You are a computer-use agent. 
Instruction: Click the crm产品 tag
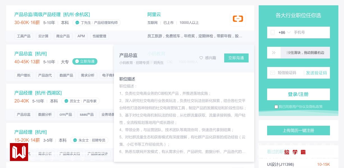(x=66, y=115)
